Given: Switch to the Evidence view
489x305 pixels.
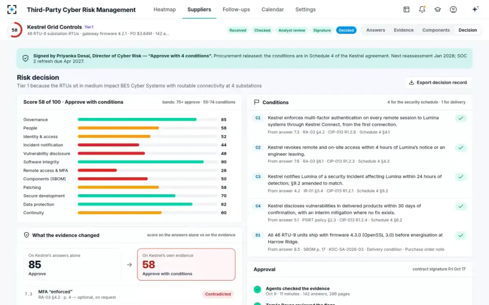Looking at the screenshot, I should tap(404, 30).
